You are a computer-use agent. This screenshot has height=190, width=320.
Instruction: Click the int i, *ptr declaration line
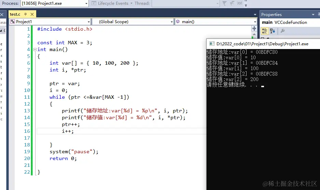pos(68,70)
